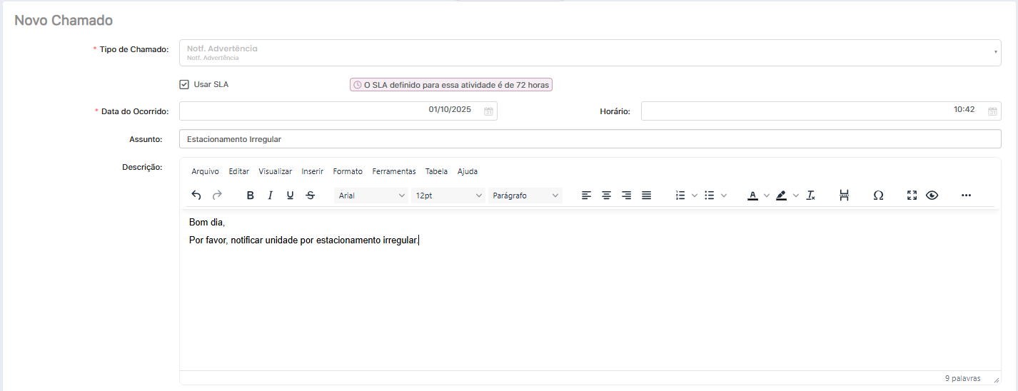Insert a special character (omega icon)
Image resolution: width=1018 pixels, height=391 pixels.
[x=878, y=195]
